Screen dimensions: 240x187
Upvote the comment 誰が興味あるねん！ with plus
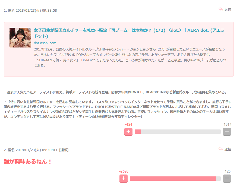click(x=124, y=178)
